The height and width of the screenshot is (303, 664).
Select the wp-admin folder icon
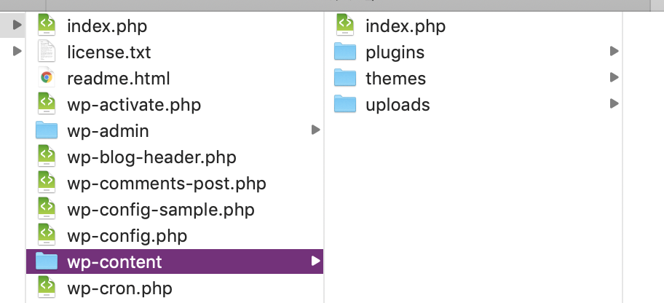pos(47,130)
